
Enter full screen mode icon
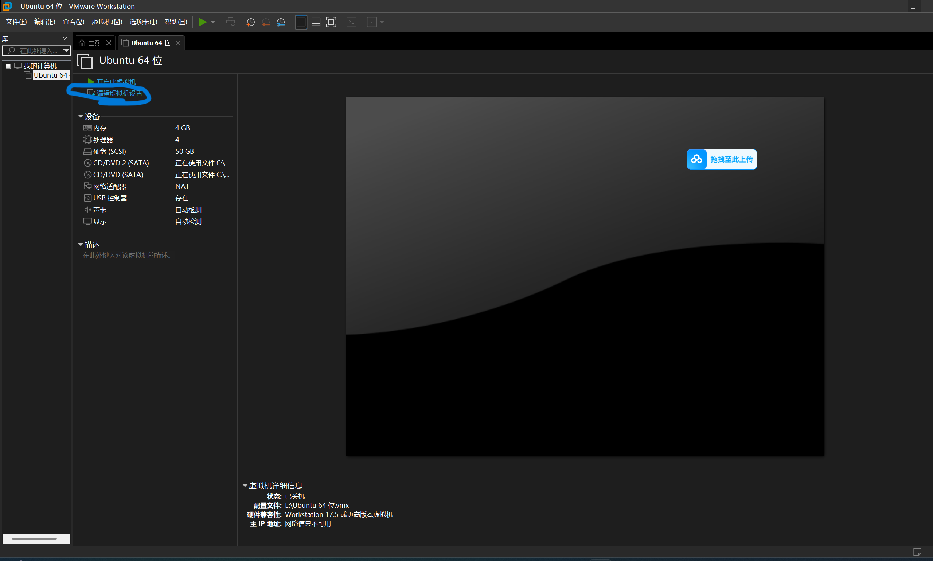(x=331, y=22)
